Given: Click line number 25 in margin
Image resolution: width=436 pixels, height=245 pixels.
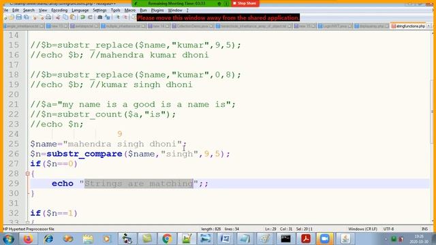Looking at the screenshot, I should point(14,144).
